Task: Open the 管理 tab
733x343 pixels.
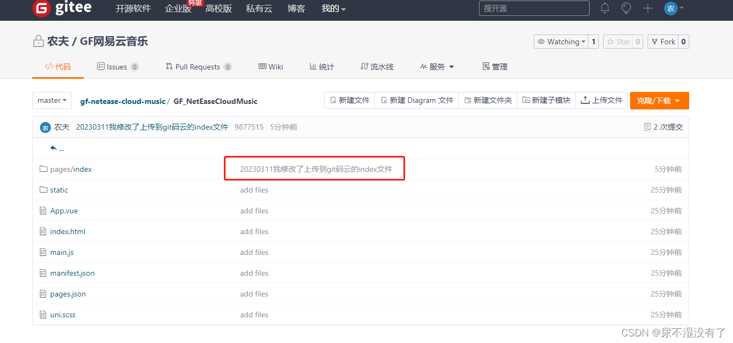Action: [495, 67]
